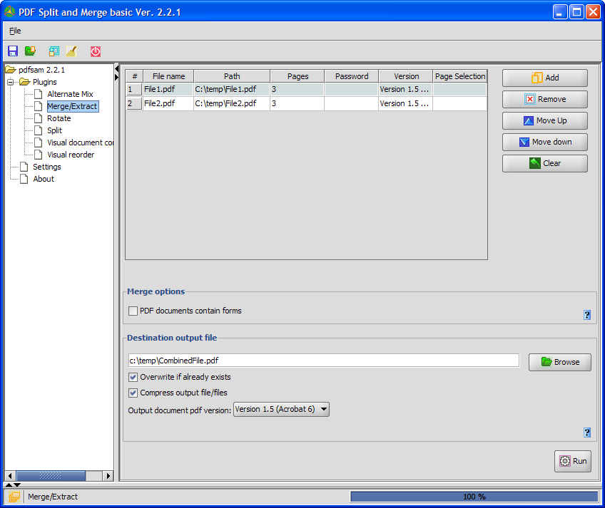Click the collapse-left splitter arrow
The width and height of the screenshot is (605, 508).
(x=116, y=68)
